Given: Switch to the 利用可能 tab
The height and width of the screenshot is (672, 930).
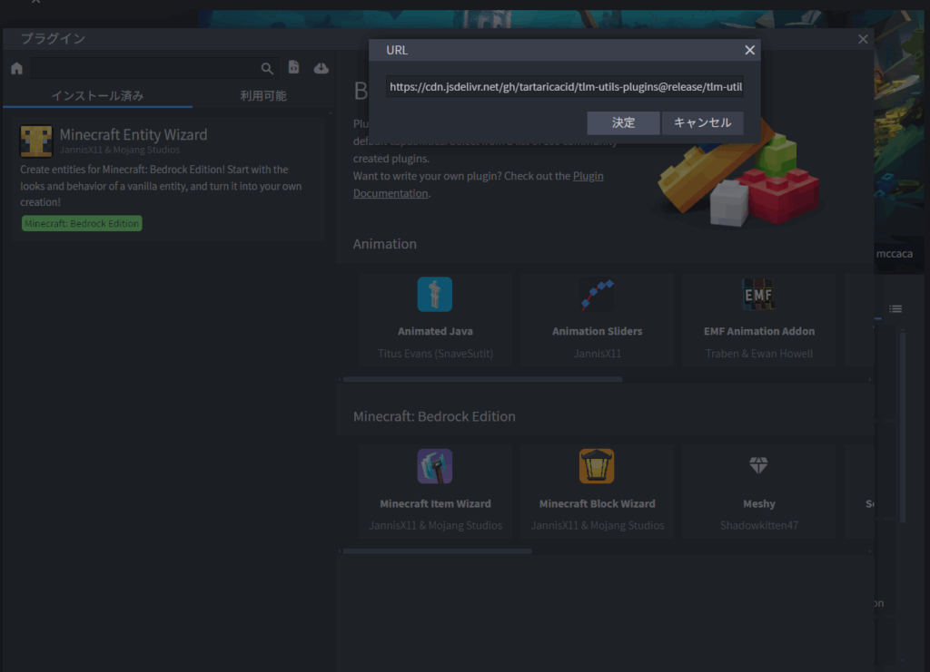Looking at the screenshot, I should (263, 95).
